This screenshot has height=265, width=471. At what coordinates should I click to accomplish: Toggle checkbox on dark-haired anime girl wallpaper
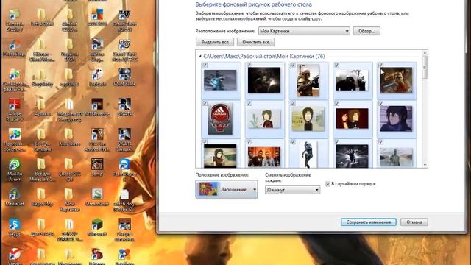pyautogui.click(x=380, y=103)
